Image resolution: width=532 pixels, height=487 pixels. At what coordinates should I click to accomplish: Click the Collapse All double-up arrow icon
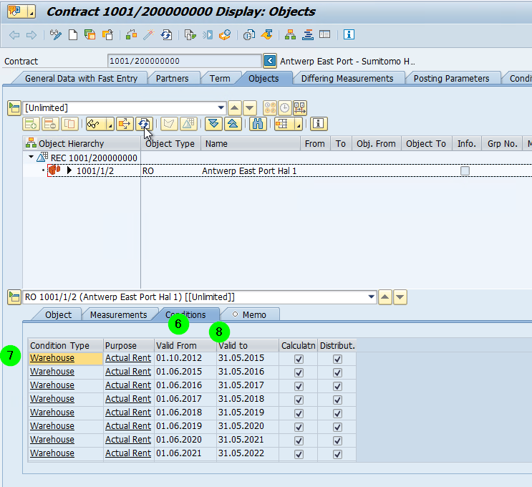pos(233,124)
